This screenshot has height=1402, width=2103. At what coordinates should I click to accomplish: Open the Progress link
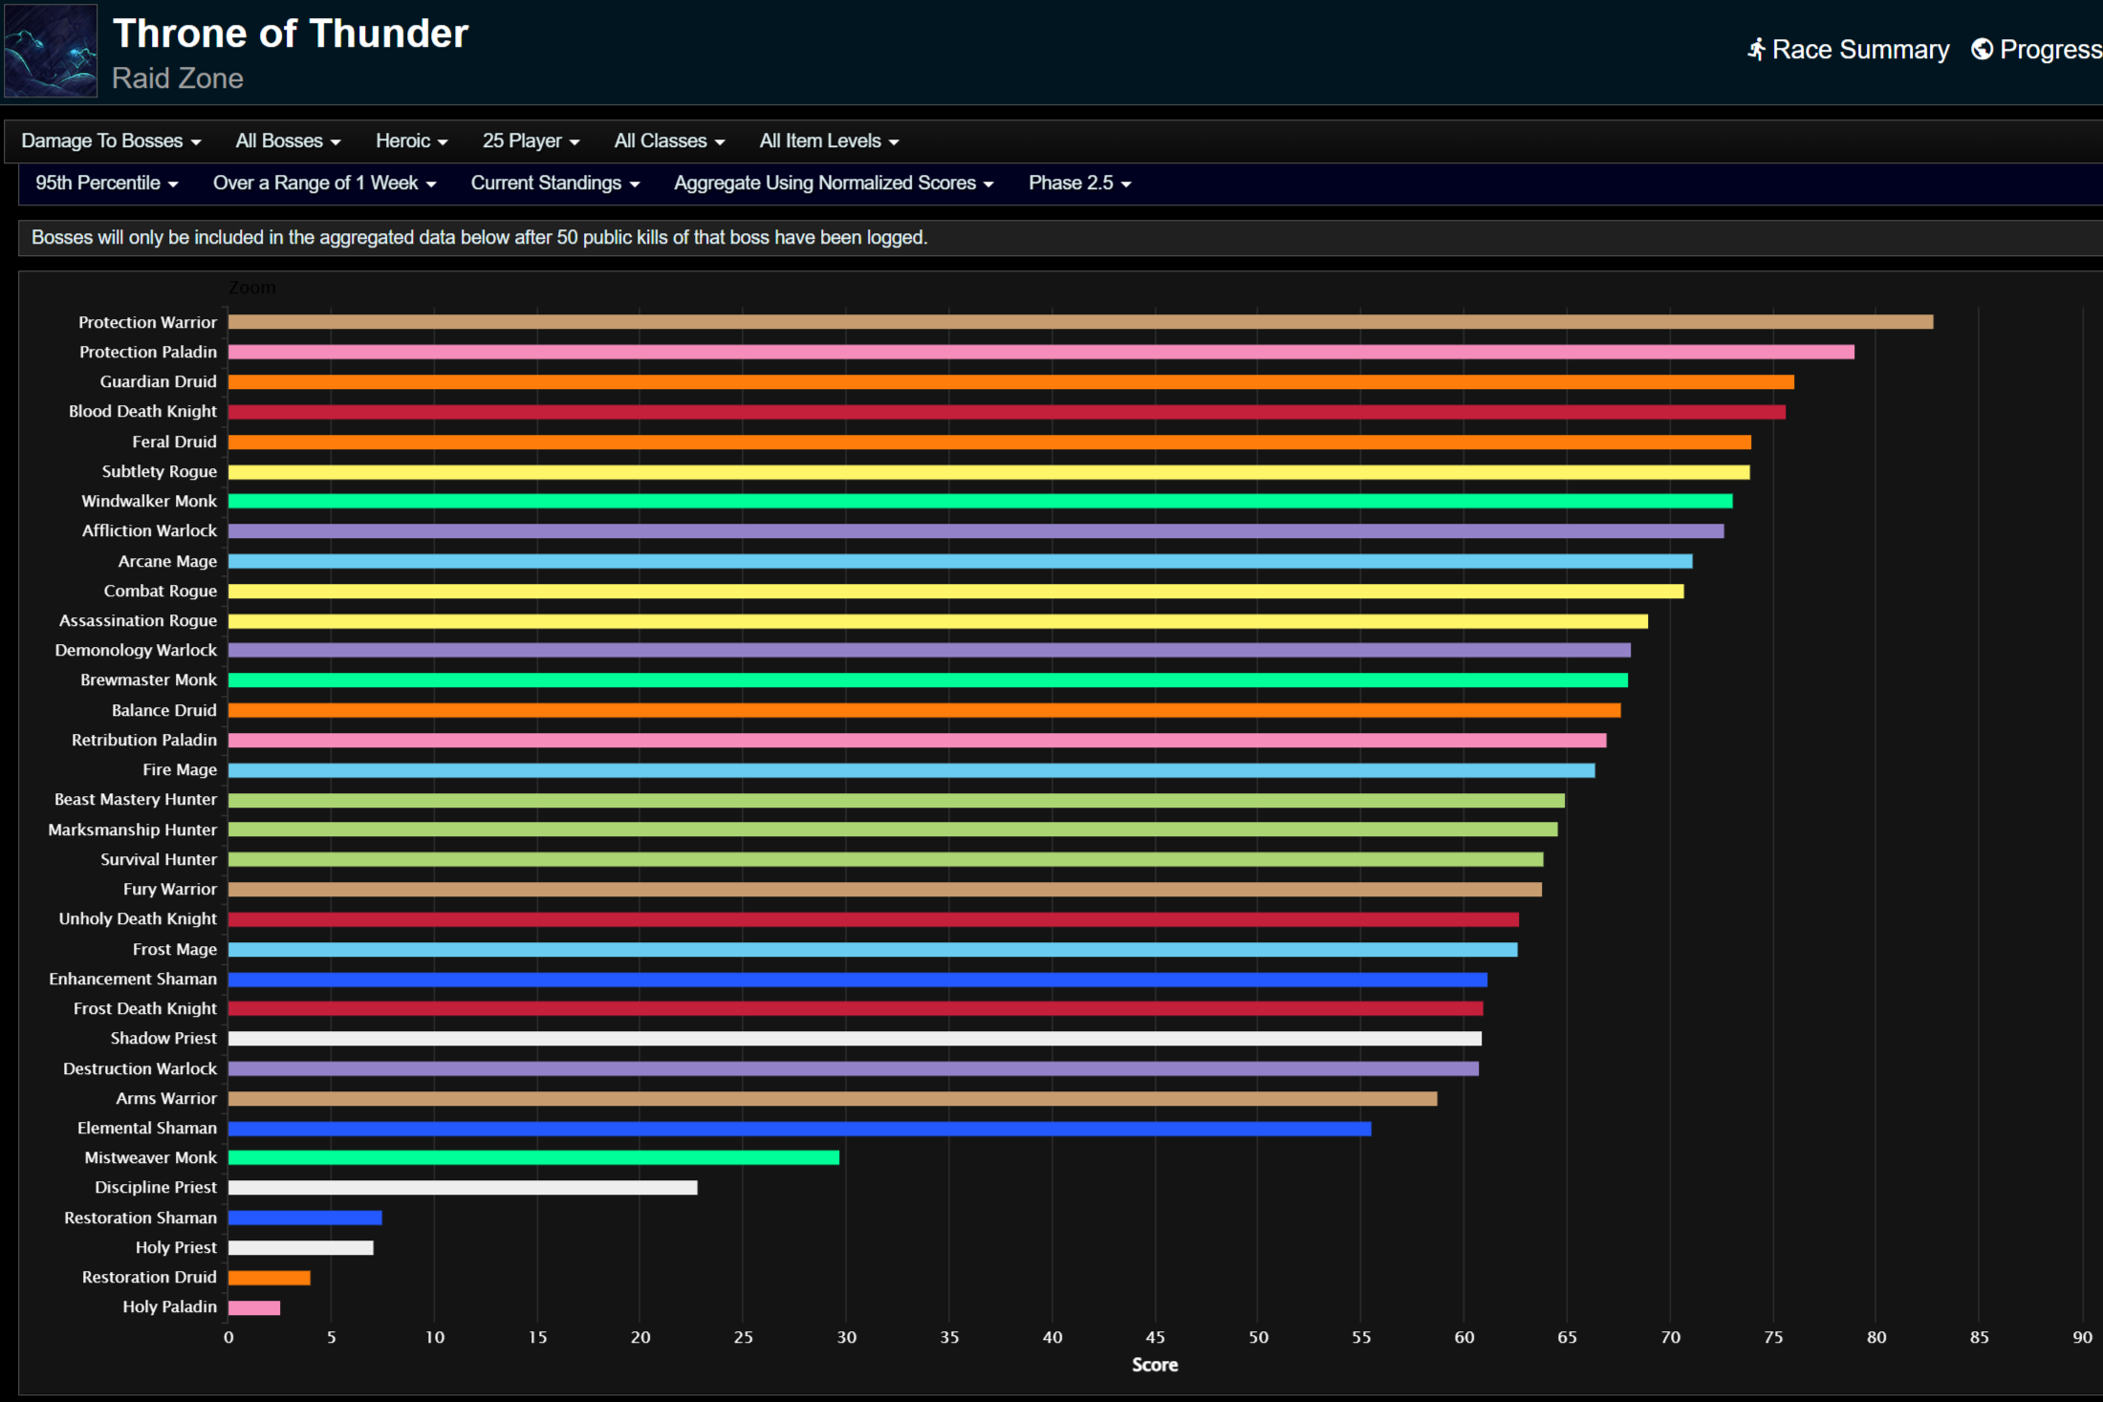(2049, 50)
